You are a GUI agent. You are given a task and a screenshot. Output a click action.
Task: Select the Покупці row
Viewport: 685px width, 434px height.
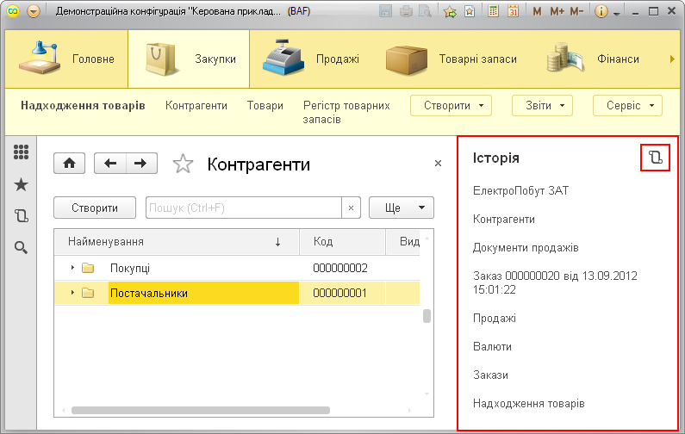tap(237, 268)
